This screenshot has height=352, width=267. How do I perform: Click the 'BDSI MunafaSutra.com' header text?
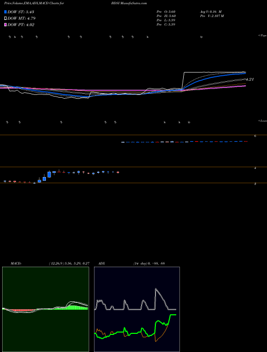[x=129, y=4]
